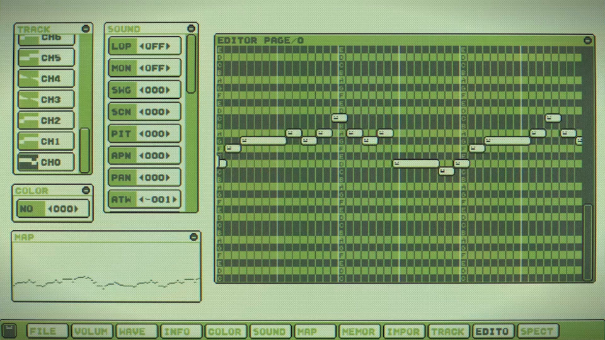
Task: Select the CH2 waveform icon
Action: pos(28,121)
